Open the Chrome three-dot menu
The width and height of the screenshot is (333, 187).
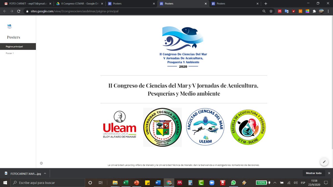click(x=329, y=11)
